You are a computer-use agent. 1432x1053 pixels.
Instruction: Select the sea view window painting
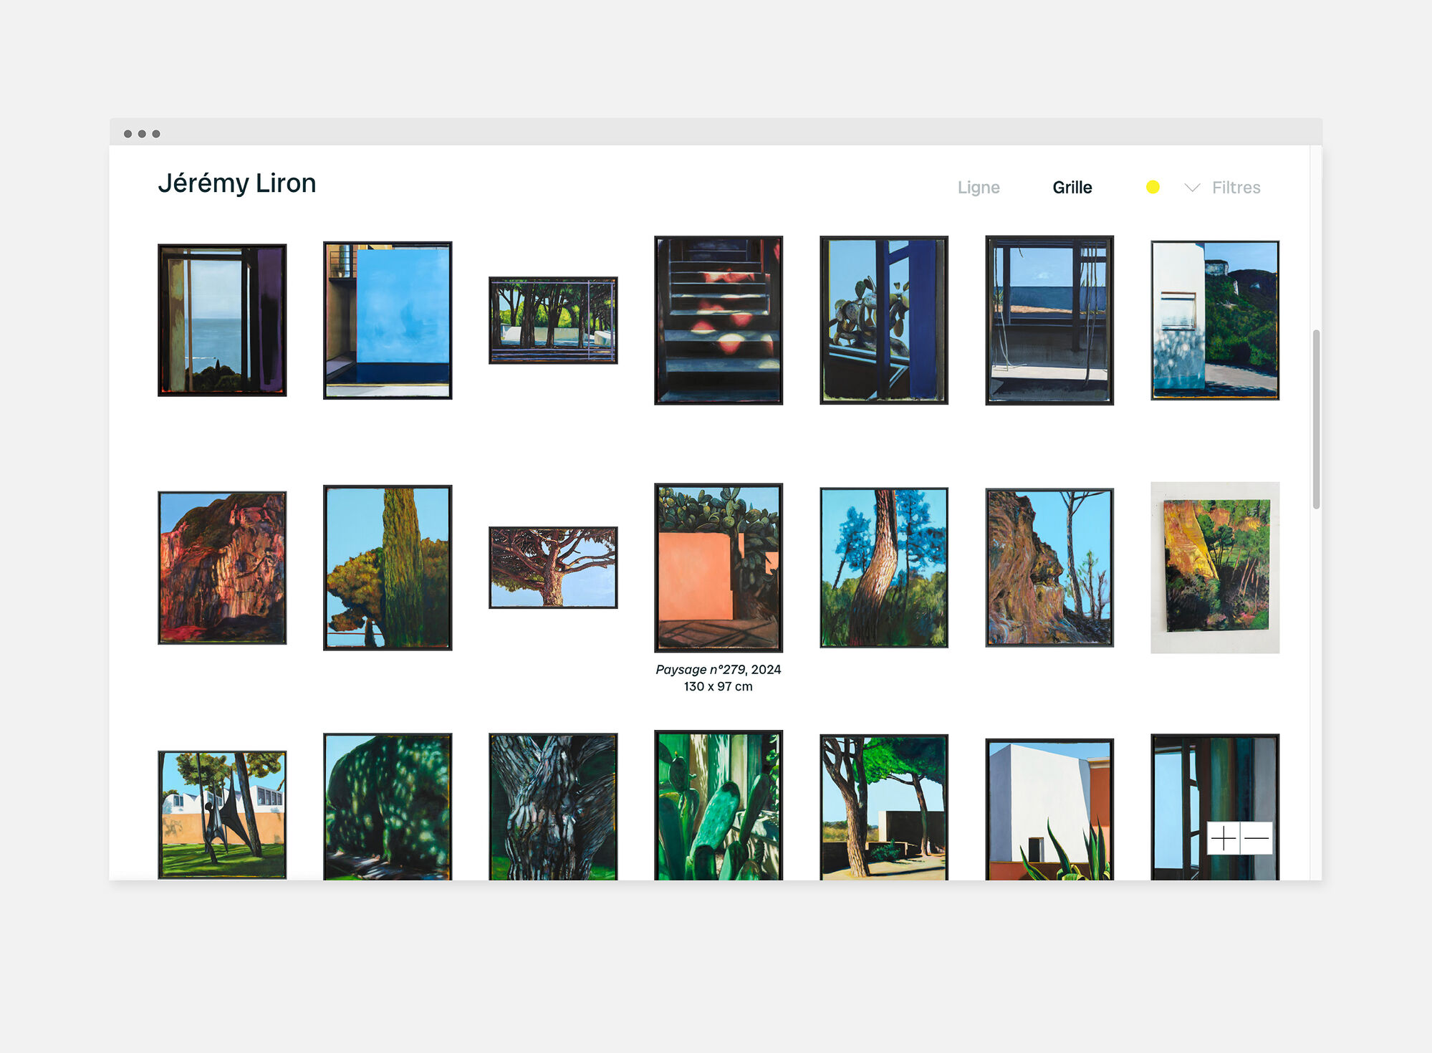222,320
